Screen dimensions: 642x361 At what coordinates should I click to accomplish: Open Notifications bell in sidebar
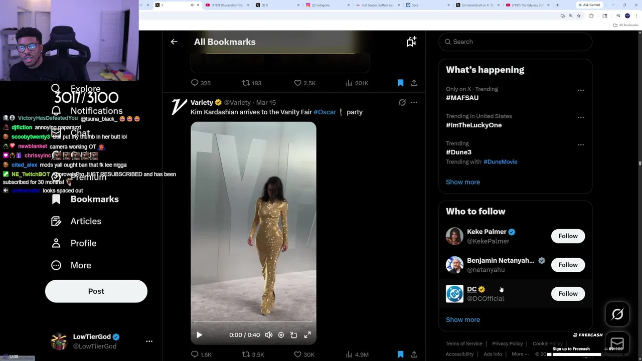pos(56,111)
